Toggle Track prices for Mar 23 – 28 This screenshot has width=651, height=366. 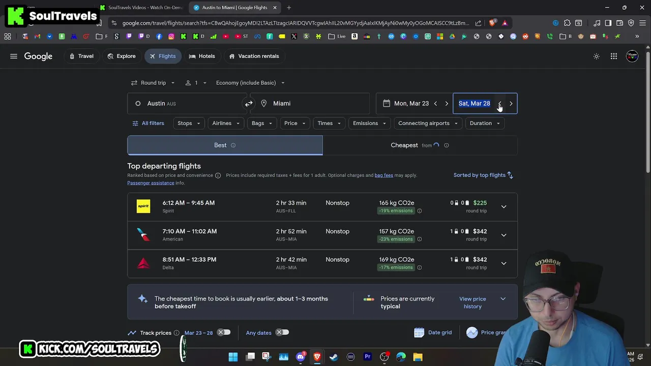(x=224, y=332)
